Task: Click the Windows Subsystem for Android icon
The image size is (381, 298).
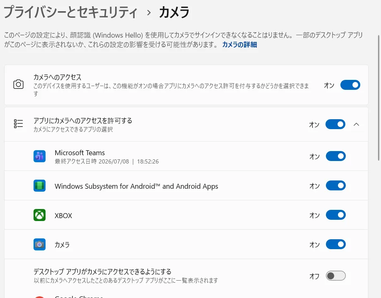Action: [39, 185]
